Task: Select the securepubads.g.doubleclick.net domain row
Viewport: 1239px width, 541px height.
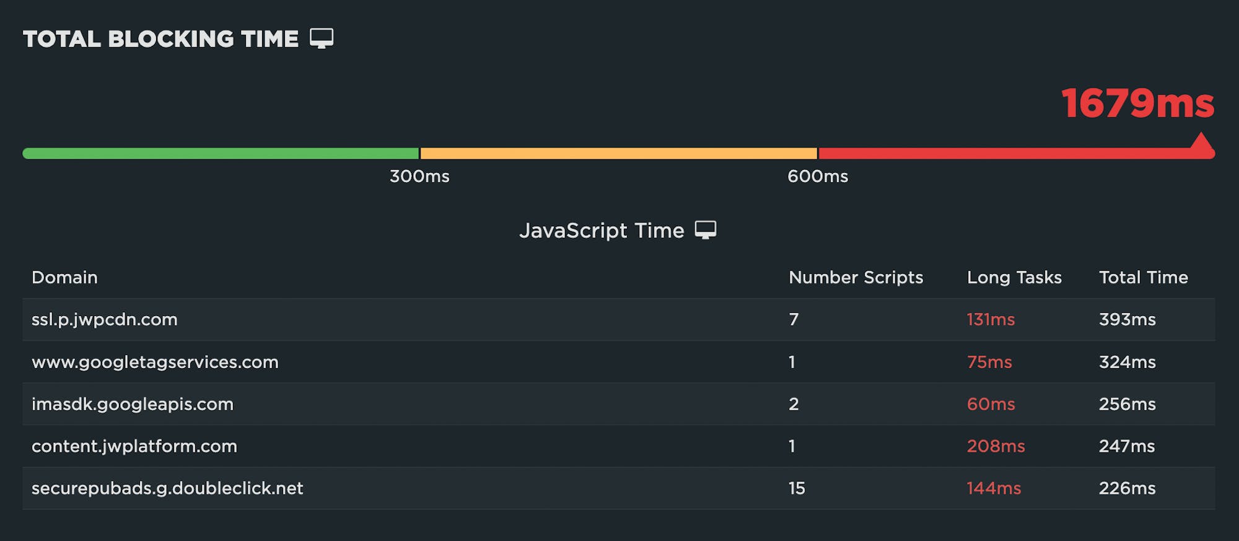Action: pyautogui.click(x=167, y=488)
